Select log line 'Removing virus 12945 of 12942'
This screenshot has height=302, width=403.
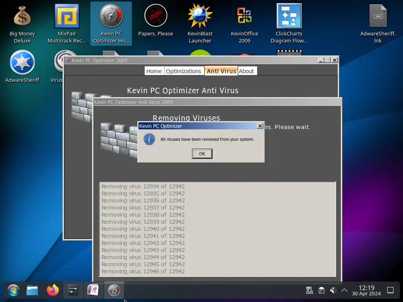143,264
